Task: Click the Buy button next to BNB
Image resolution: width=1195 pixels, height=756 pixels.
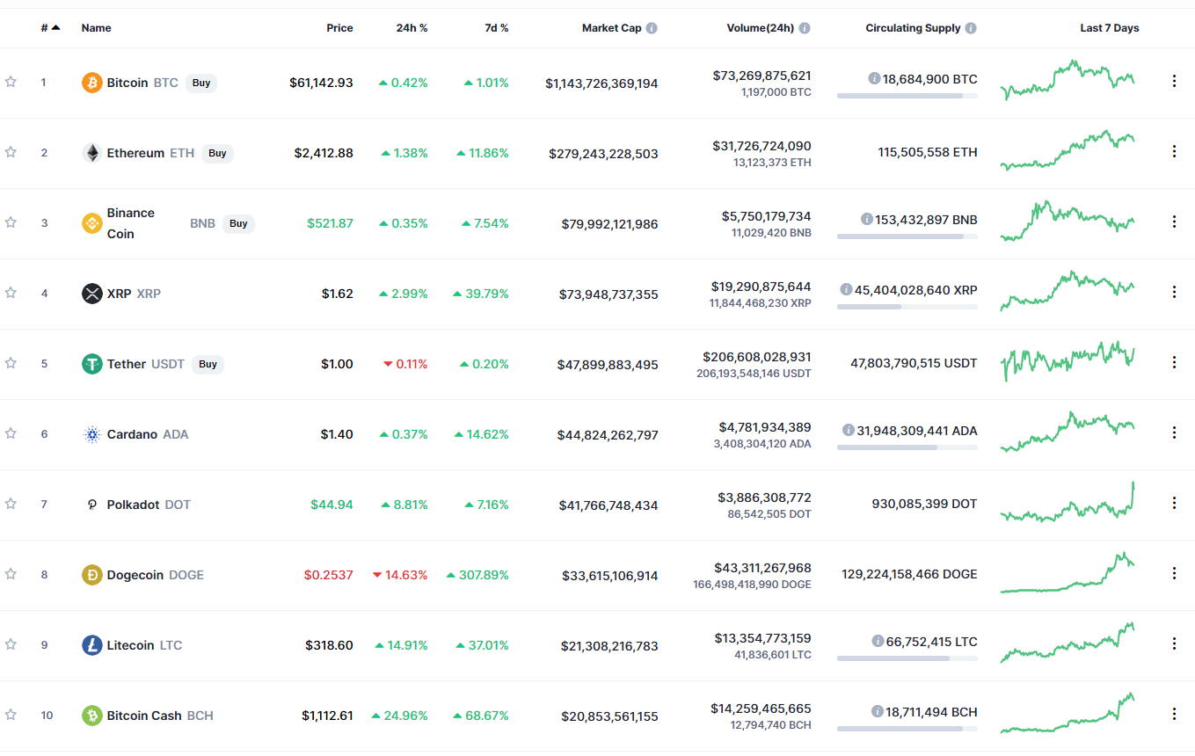Action: (x=238, y=223)
